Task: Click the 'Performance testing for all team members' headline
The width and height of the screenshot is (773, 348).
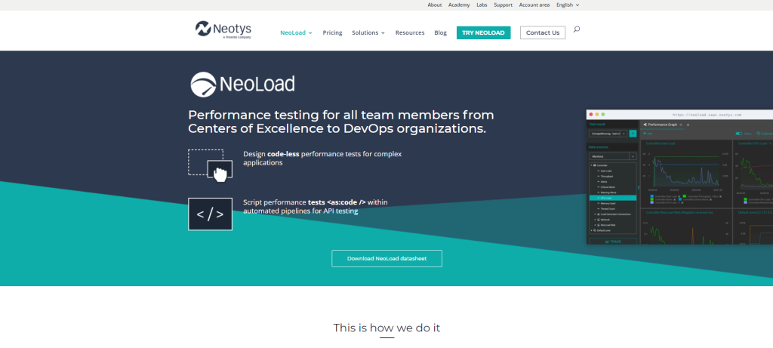Action: [341, 122]
